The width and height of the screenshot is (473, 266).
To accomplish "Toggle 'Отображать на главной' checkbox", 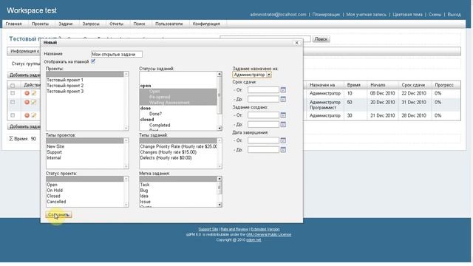I will [x=93, y=61].
